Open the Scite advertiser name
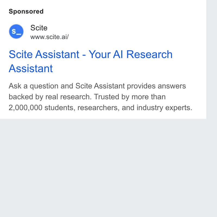The image size is (217, 217). coord(39,28)
